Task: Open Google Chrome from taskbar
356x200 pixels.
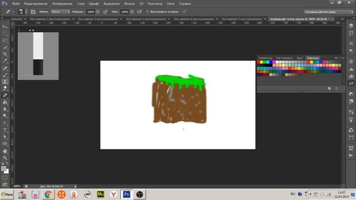Action: pyautogui.click(x=48, y=194)
